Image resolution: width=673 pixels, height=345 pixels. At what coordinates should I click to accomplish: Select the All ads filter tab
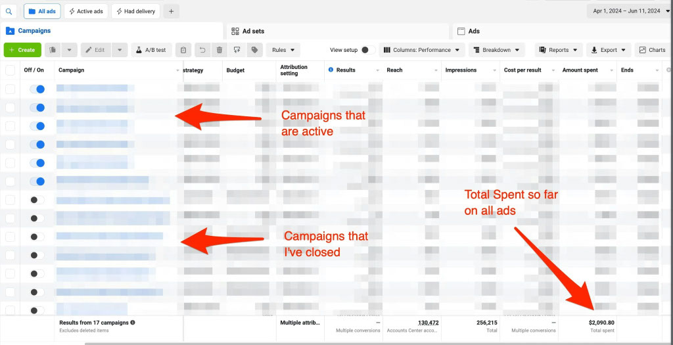(42, 11)
